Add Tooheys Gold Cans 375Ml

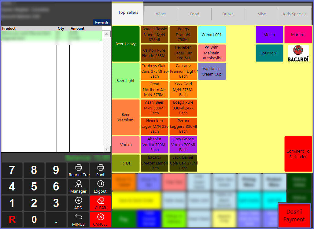(154, 71)
